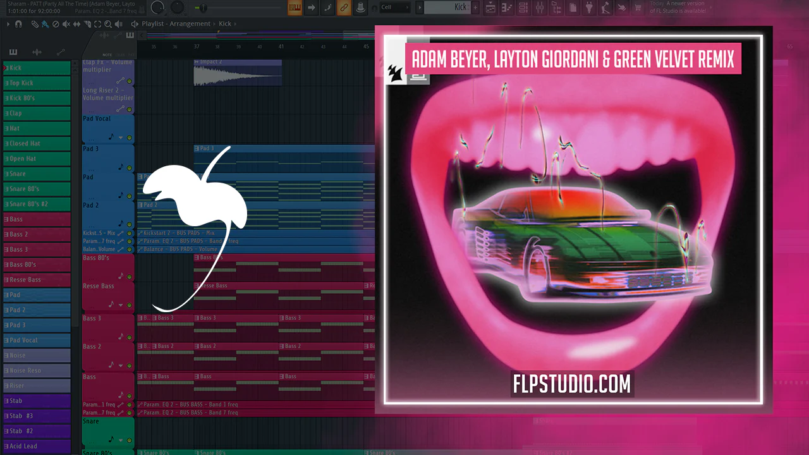
Task: Mute the Resse Bass track
Action: pos(130,305)
